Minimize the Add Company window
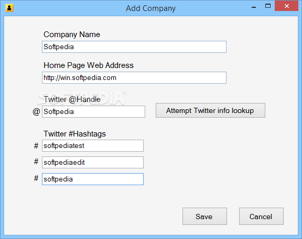 pyautogui.click(x=254, y=7)
